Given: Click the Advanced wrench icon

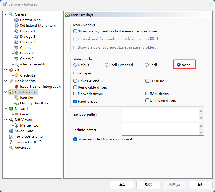Looking at the screenshot, I should point(11,148).
